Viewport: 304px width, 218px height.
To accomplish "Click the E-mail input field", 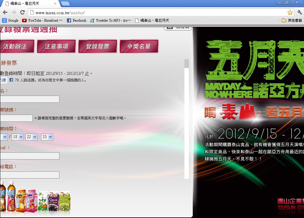I will 30,156.
